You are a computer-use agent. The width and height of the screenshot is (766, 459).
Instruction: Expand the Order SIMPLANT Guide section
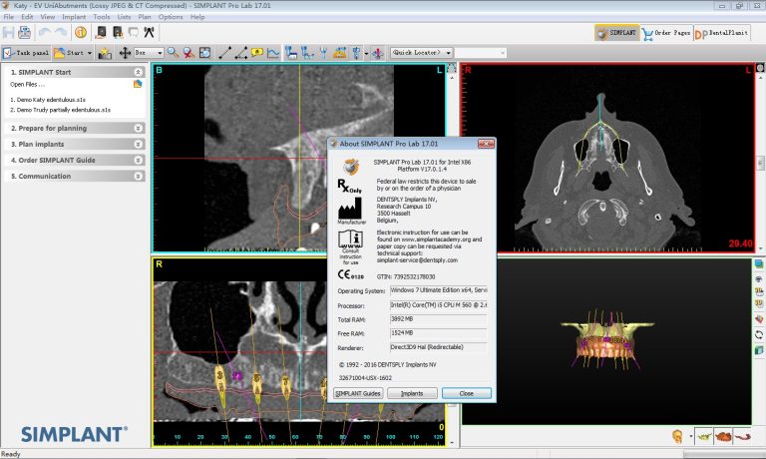click(139, 160)
